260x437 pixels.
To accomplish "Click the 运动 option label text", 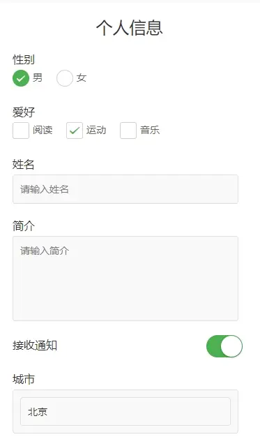I will click(96, 130).
